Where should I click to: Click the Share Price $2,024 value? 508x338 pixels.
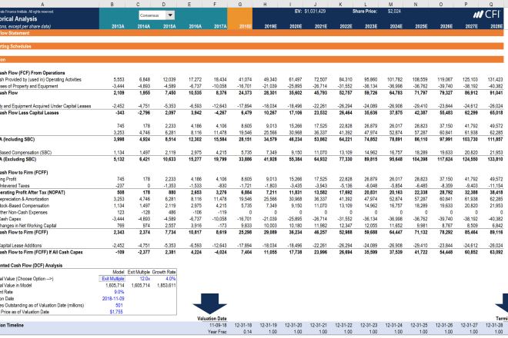(x=394, y=12)
